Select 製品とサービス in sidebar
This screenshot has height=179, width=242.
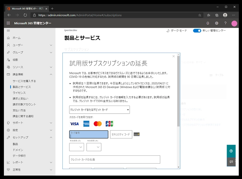[x=22, y=87]
